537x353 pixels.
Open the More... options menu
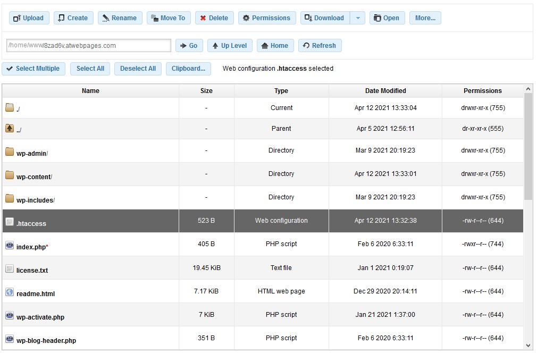click(425, 18)
